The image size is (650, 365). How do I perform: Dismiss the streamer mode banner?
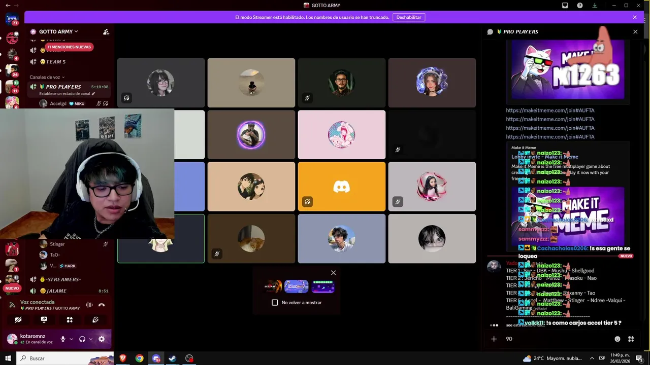click(635, 17)
